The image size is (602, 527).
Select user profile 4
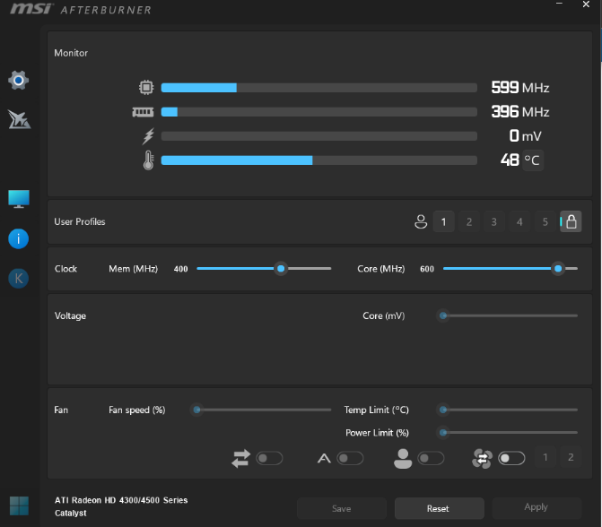519,221
